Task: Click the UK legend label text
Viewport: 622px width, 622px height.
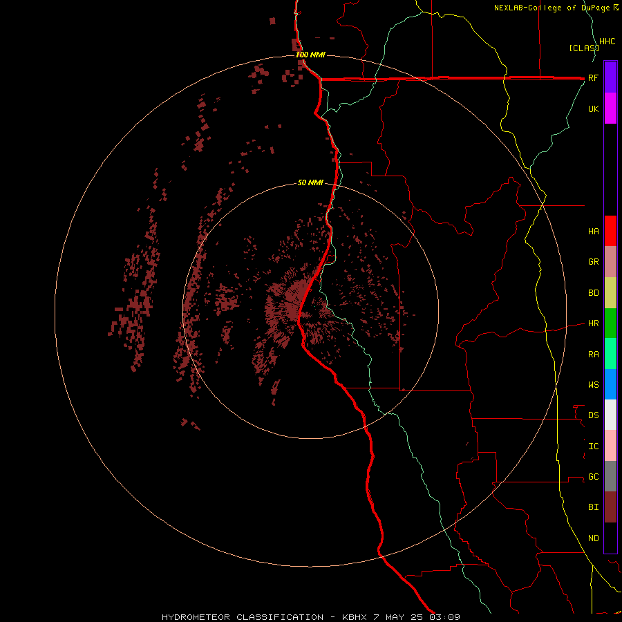Action: [x=594, y=109]
